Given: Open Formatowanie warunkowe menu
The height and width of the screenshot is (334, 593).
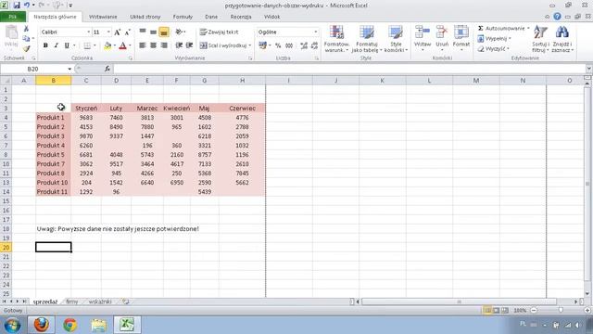Looking at the screenshot, I should click(x=336, y=39).
